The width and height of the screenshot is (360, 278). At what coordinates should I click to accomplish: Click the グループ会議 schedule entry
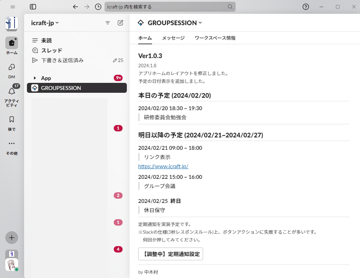coord(159,186)
